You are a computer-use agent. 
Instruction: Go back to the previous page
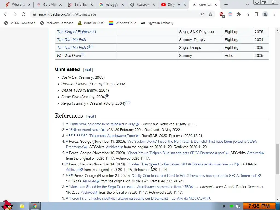6,14
